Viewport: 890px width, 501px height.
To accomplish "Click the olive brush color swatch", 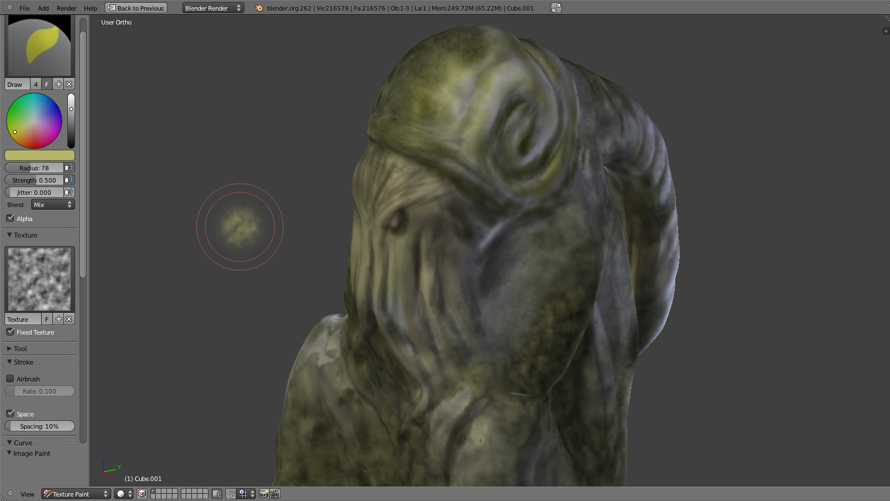I will tap(39, 155).
